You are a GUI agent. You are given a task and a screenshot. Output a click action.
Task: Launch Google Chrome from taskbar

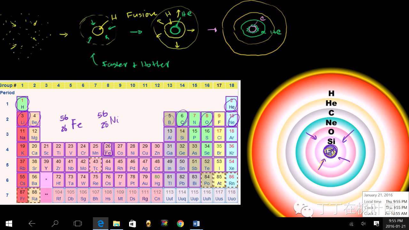pos(180,224)
